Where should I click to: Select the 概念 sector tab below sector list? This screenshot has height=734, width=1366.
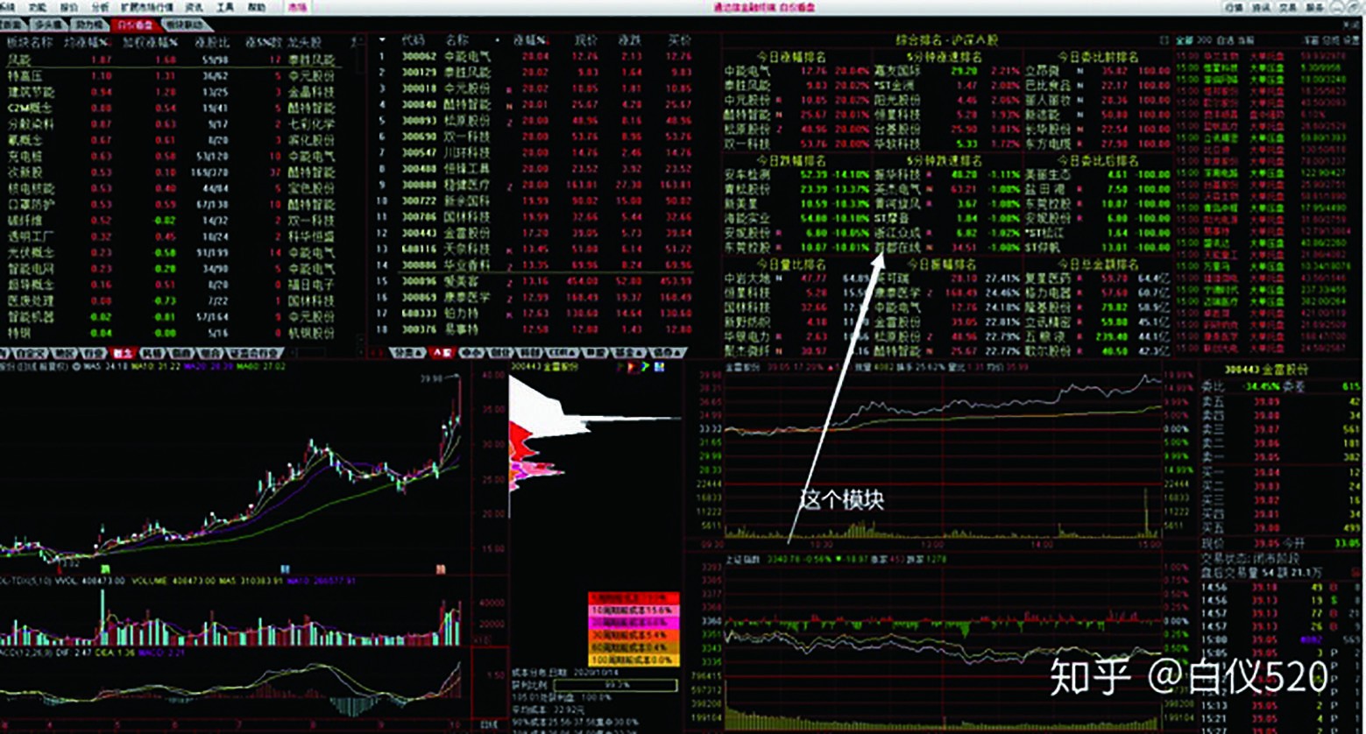tap(121, 353)
